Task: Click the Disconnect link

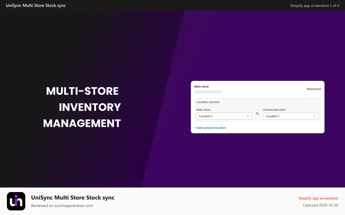Action: 314,89
